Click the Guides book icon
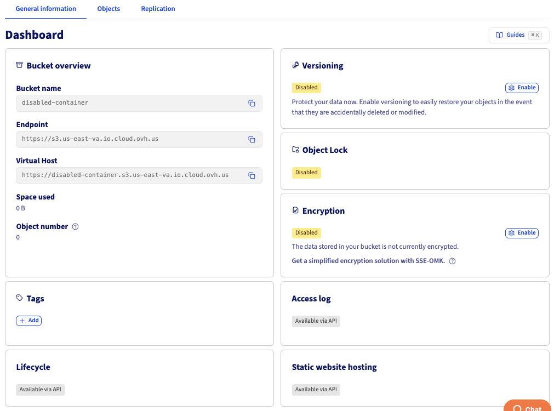 click(499, 35)
